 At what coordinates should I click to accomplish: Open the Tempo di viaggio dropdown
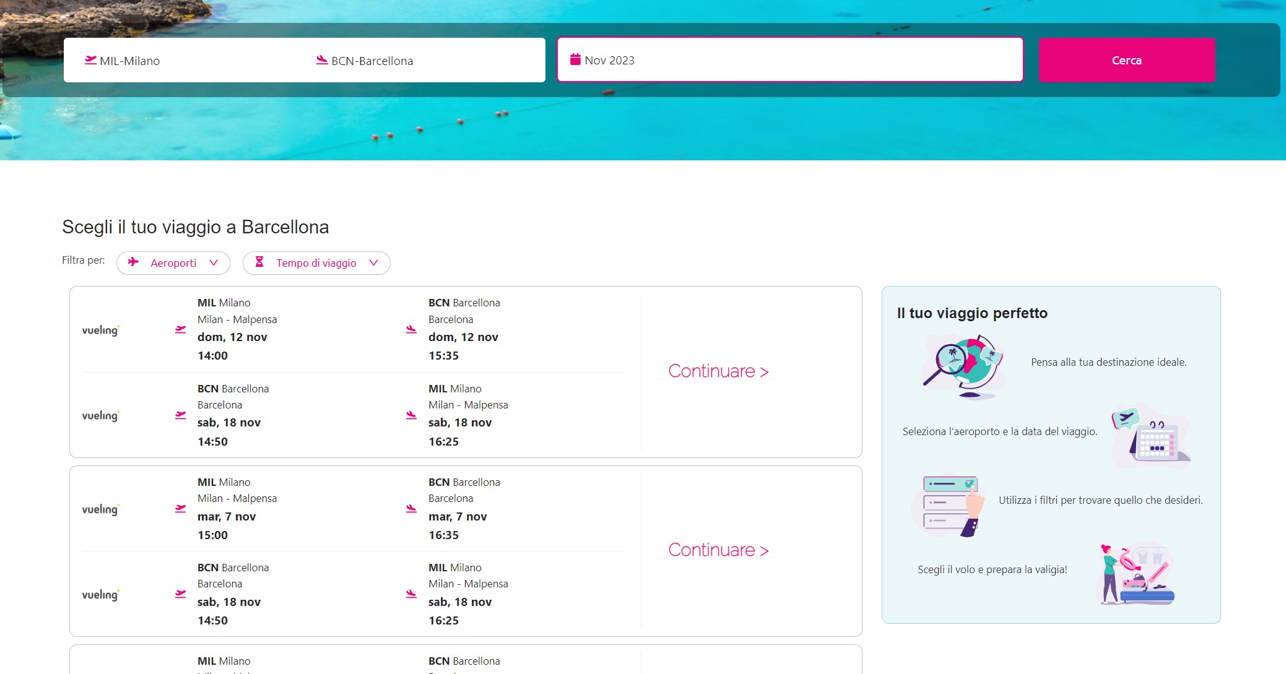(x=316, y=263)
